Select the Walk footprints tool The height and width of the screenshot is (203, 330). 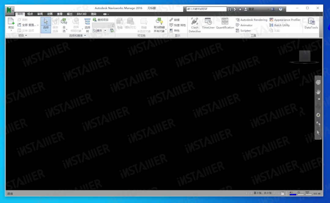tap(318, 124)
